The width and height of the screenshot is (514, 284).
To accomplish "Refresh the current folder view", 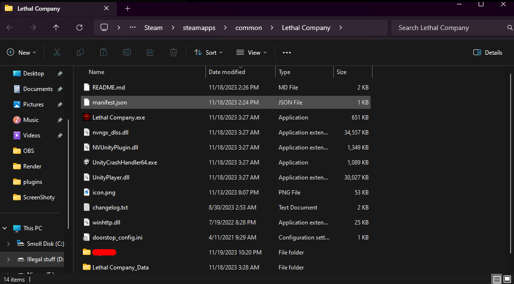I will click(x=79, y=28).
